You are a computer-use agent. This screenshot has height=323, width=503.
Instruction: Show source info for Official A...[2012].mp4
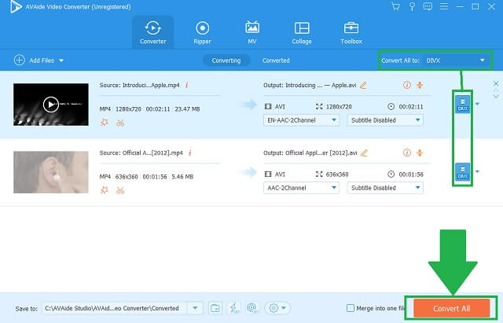point(190,153)
